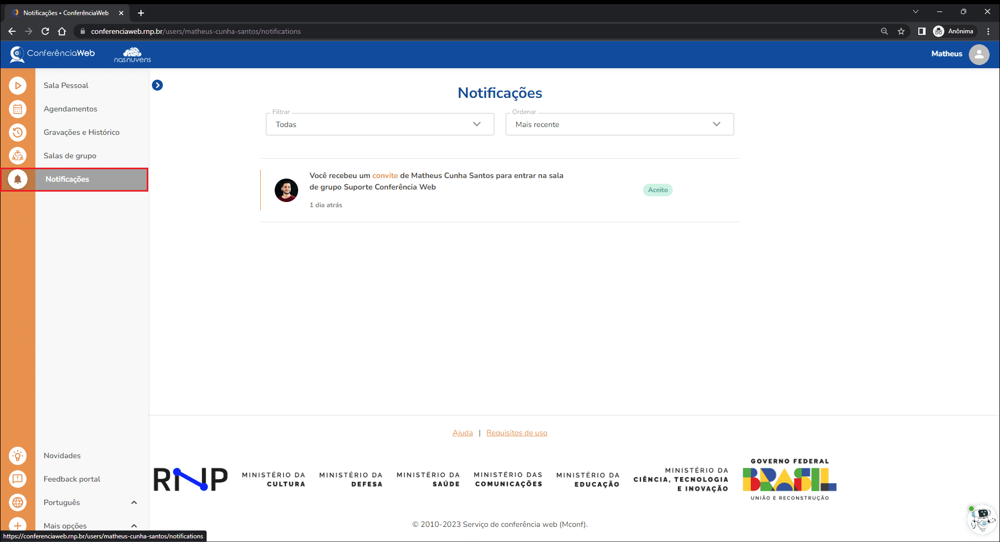Click the ConferênciaWeb logo in header

53,54
